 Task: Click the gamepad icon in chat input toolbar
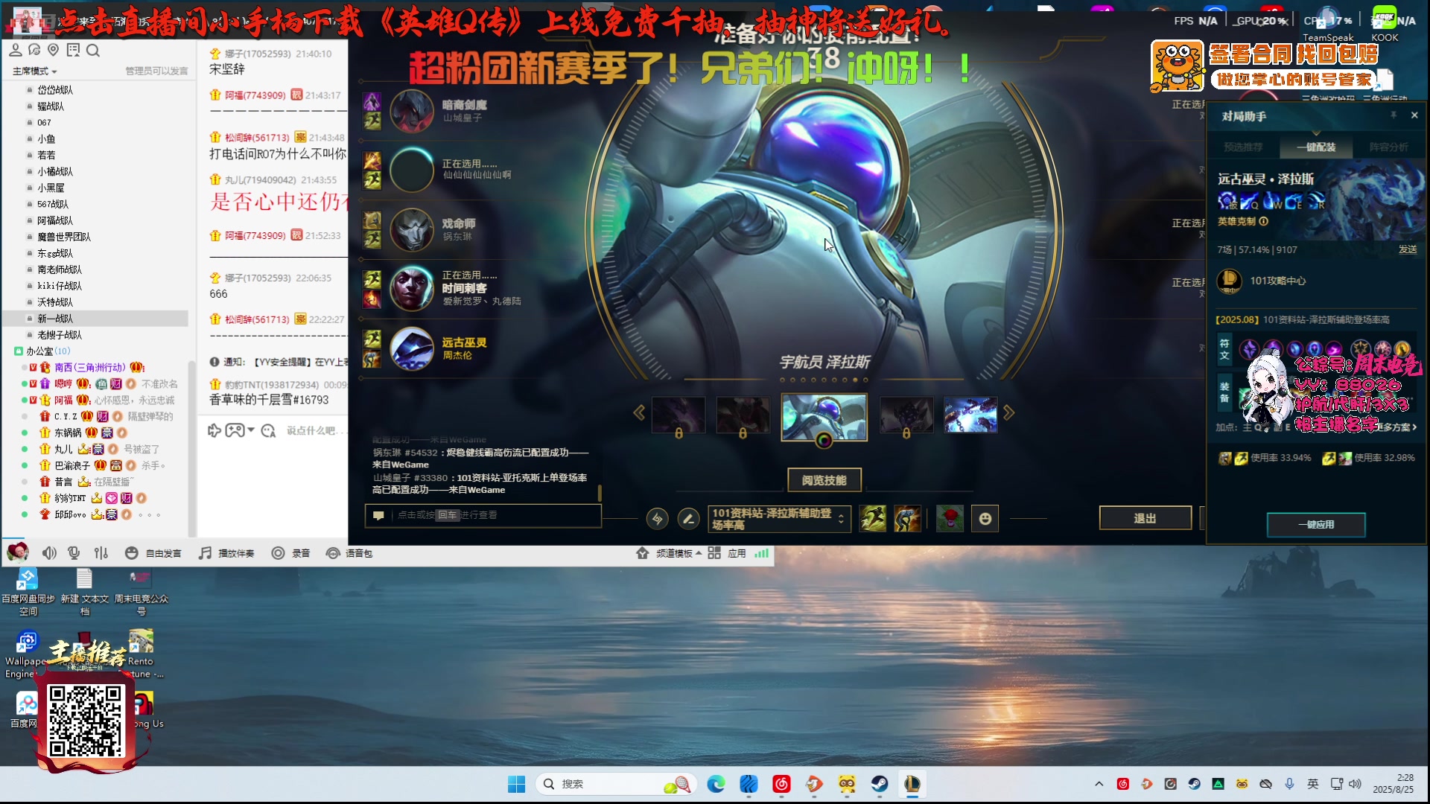[235, 430]
